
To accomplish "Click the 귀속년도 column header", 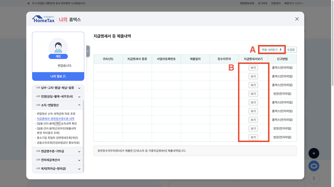I will coord(108,59).
